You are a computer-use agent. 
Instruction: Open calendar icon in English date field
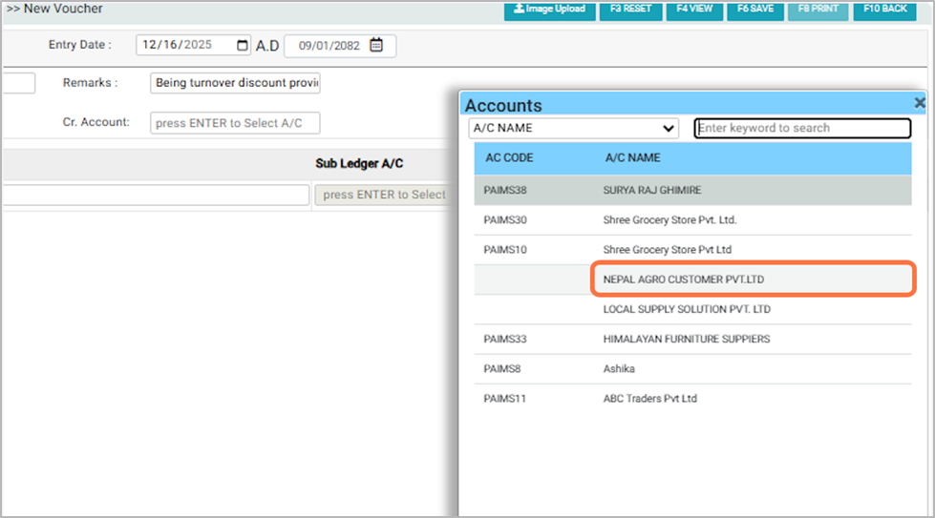tap(243, 45)
